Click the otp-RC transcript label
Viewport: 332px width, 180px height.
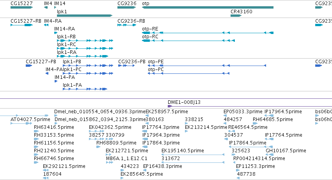150,37
